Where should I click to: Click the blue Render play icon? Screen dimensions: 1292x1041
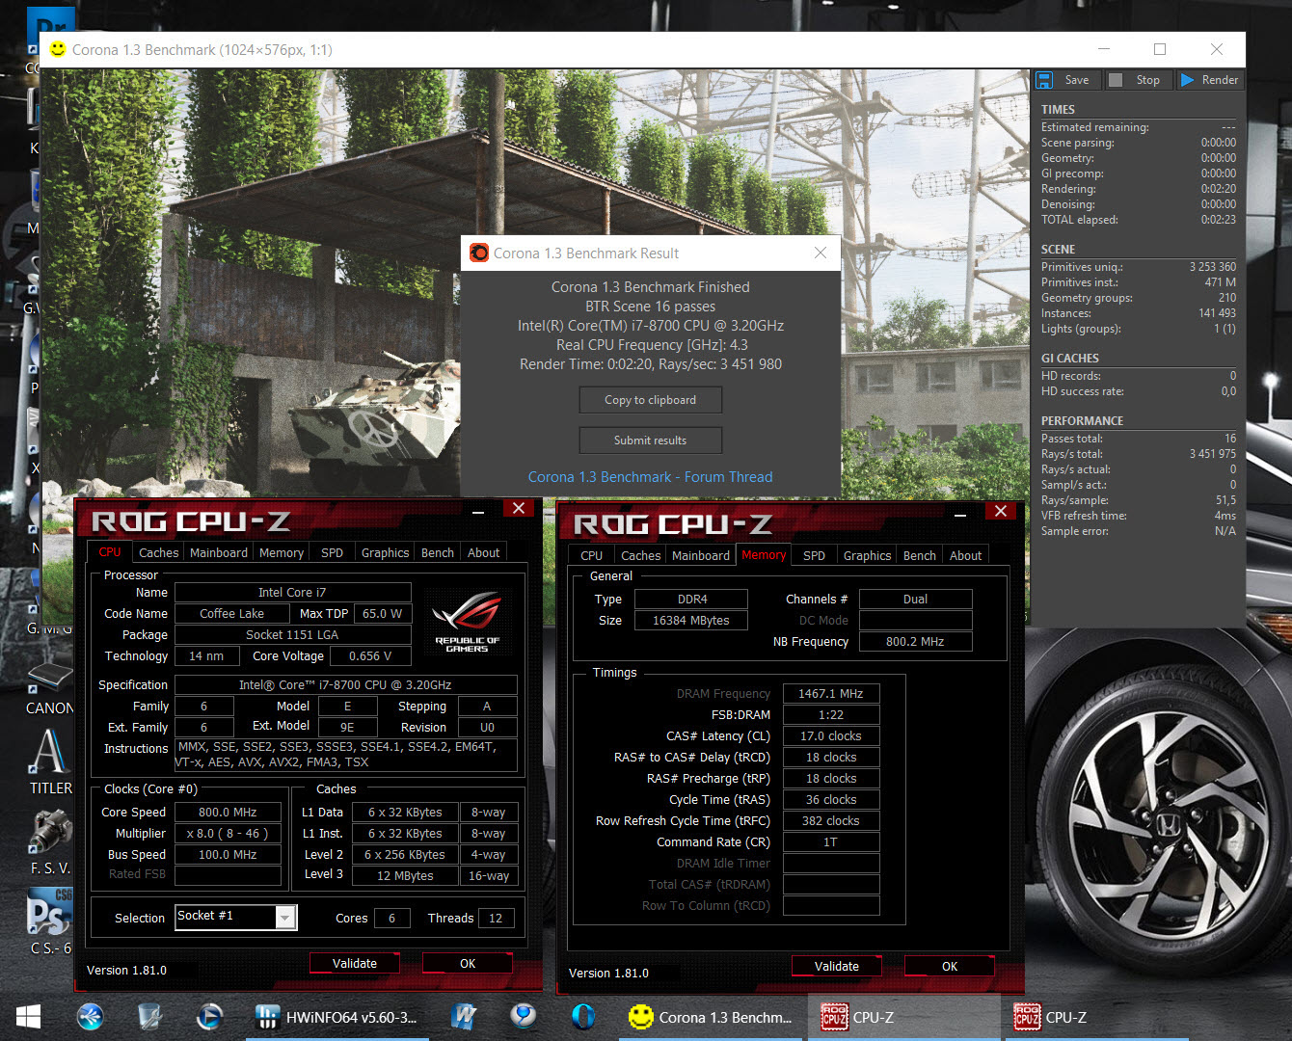1188,80
